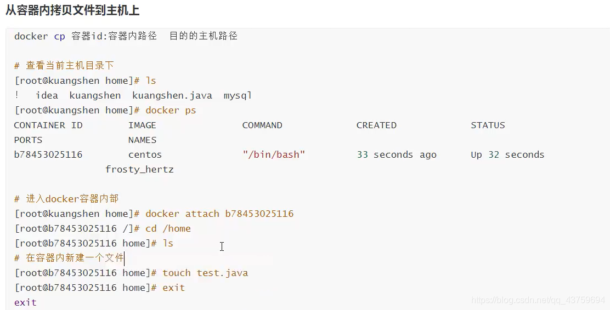Click the 'centos' image name
The height and width of the screenshot is (310, 610).
tap(145, 154)
